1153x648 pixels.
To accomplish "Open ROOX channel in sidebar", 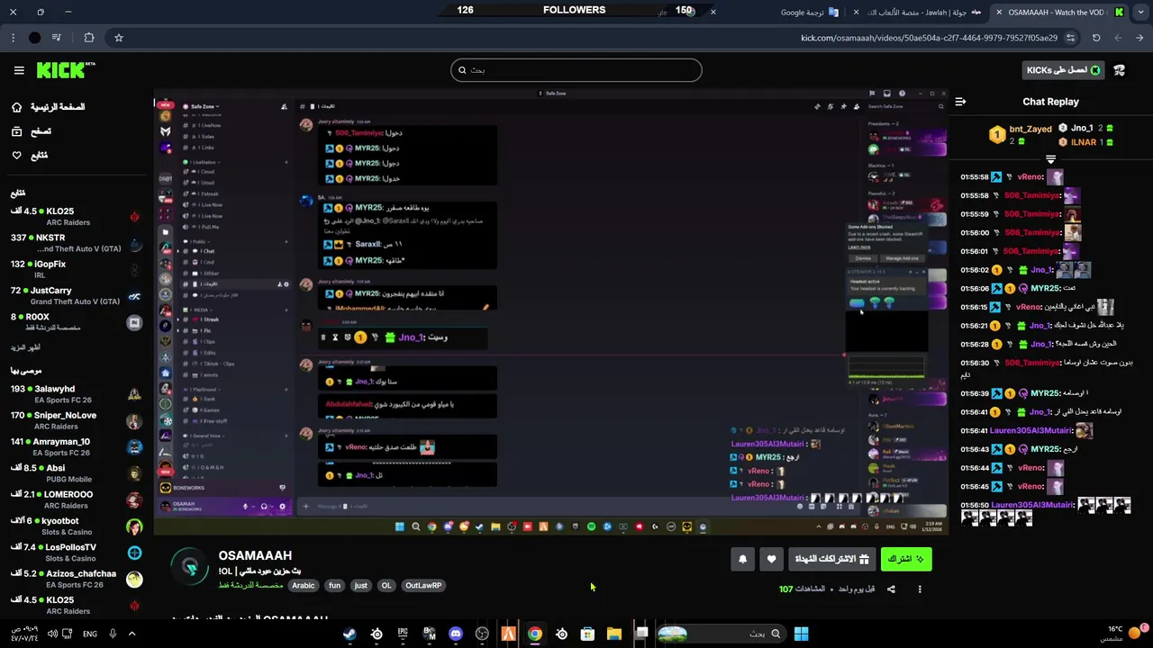I will [77, 321].
